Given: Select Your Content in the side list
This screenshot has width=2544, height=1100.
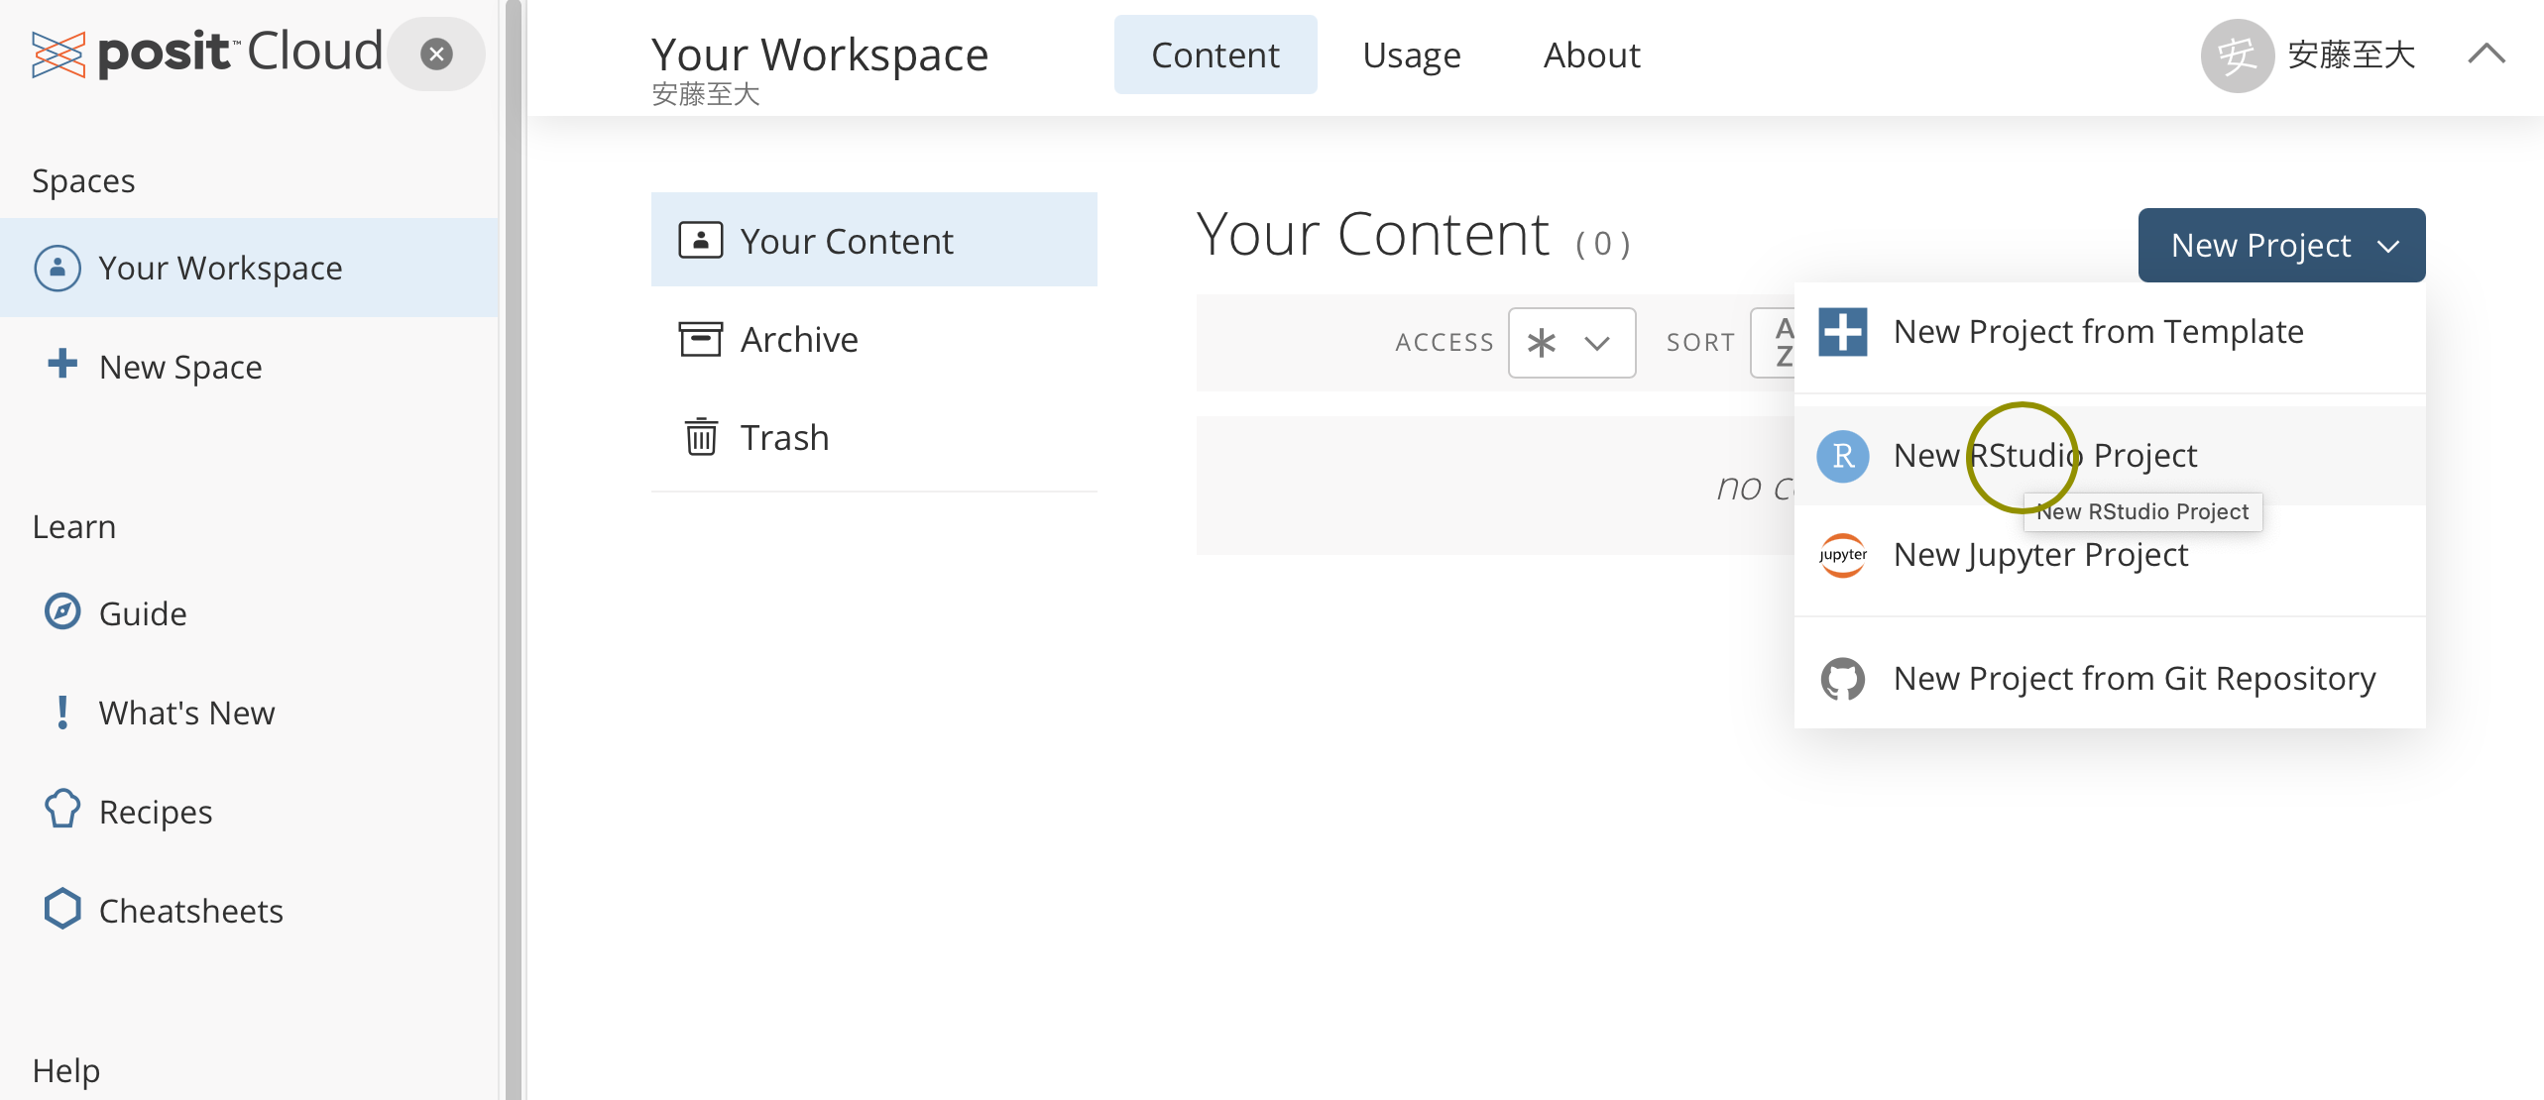Looking at the screenshot, I should tap(846, 241).
